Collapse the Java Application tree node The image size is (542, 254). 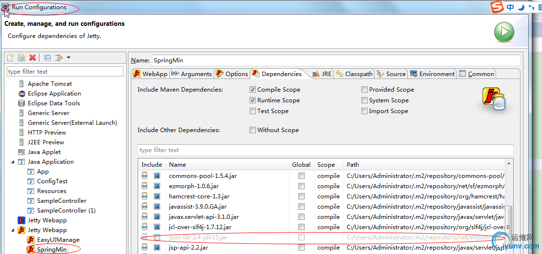(x=13, y=161)
